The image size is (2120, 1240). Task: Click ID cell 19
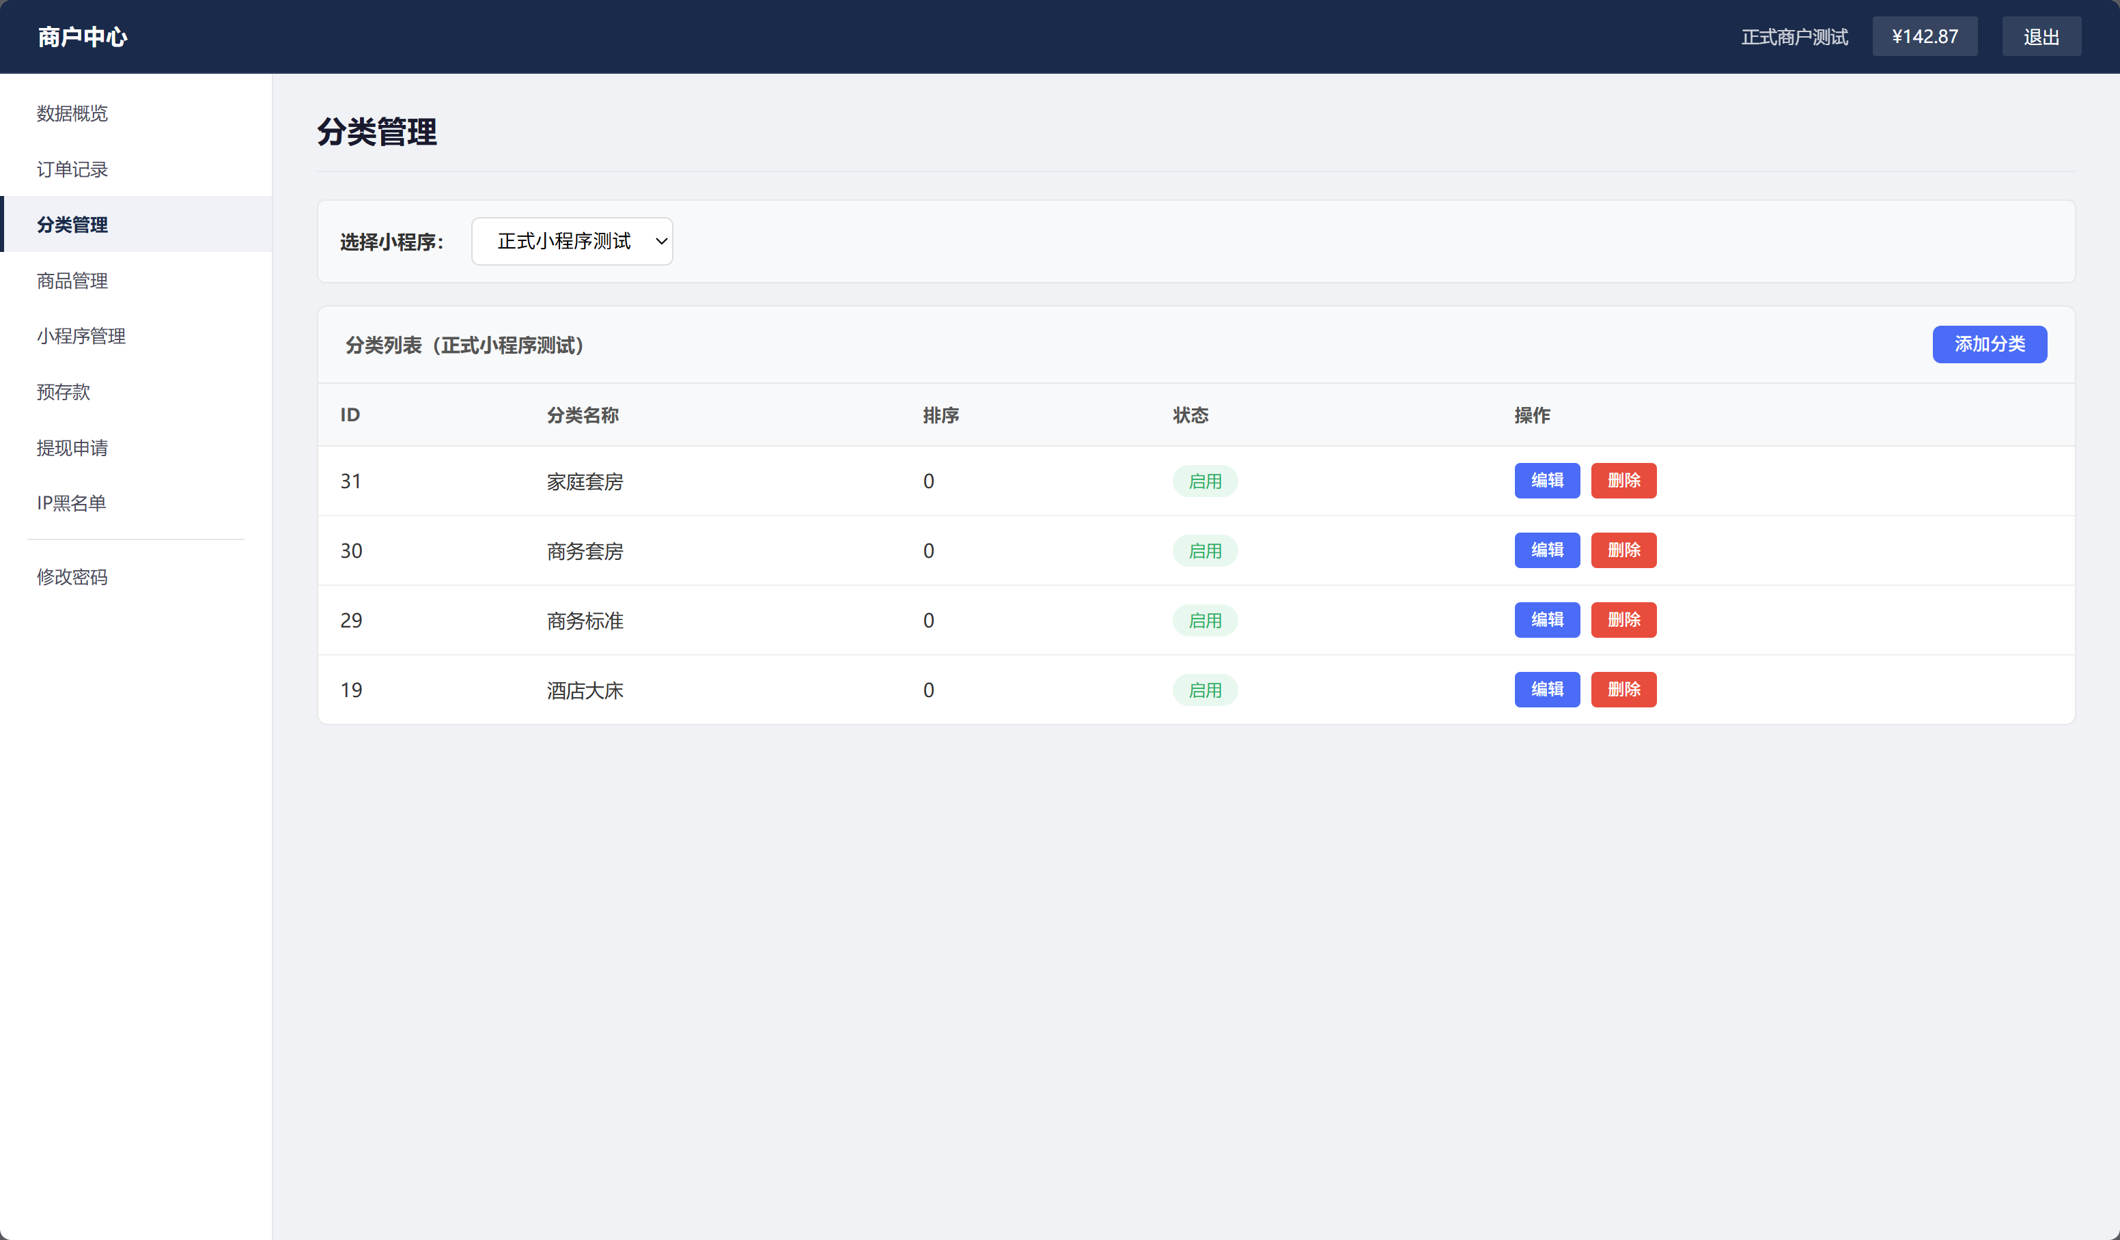point(351,690)
